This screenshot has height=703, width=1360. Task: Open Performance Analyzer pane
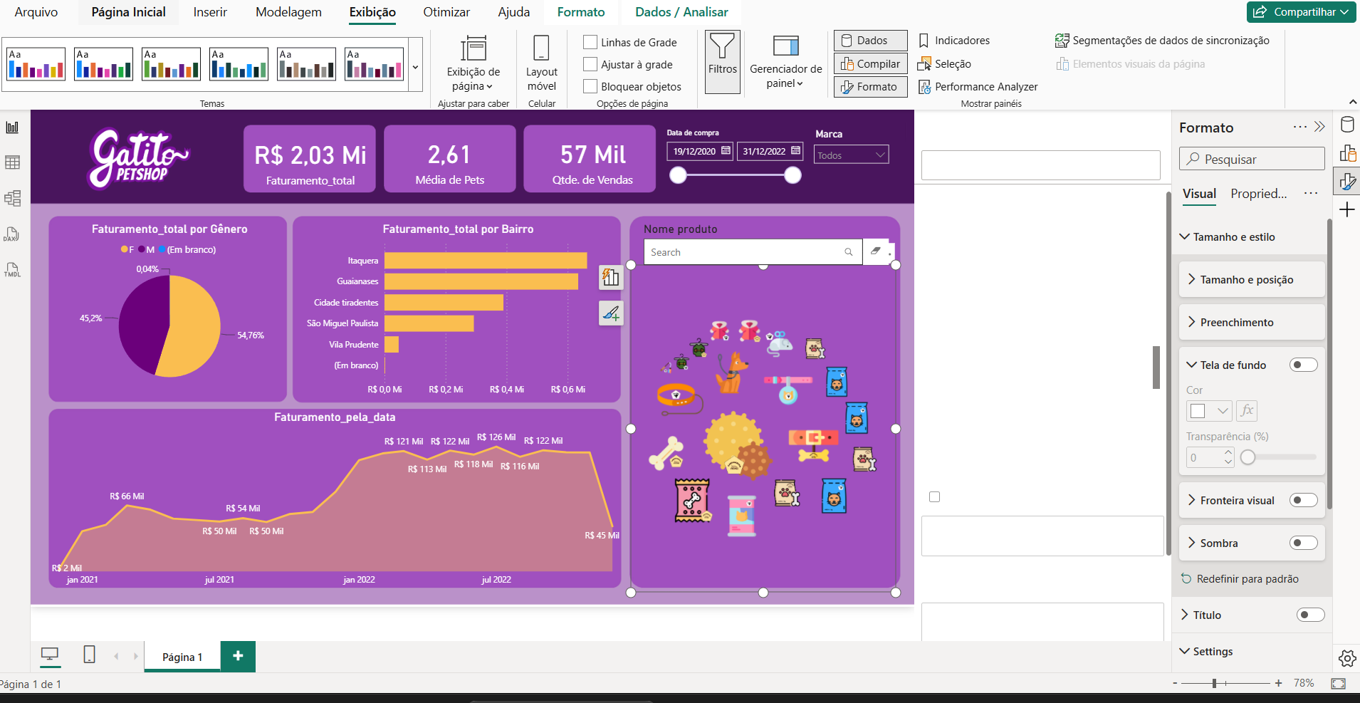click(x=978, y=87)
